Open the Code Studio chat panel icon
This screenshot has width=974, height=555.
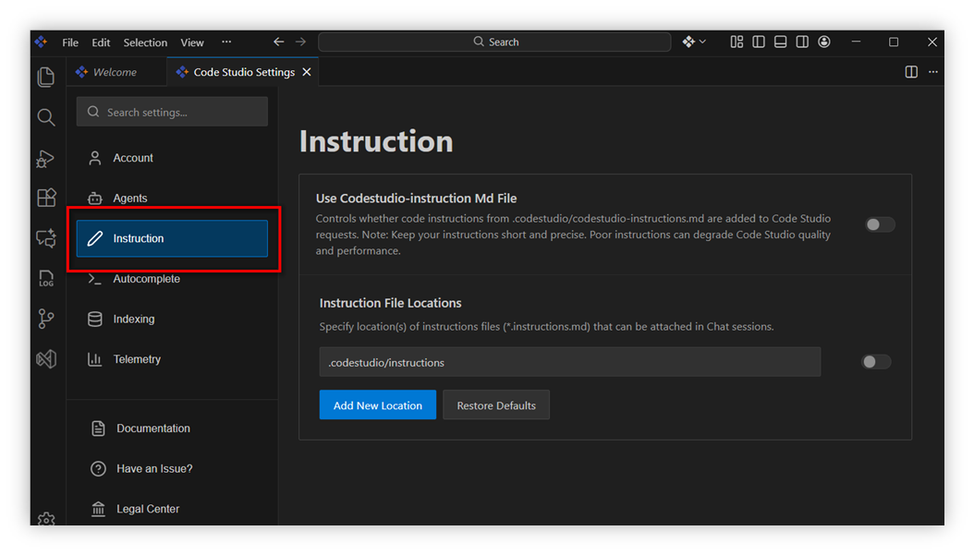coord(46,238)
